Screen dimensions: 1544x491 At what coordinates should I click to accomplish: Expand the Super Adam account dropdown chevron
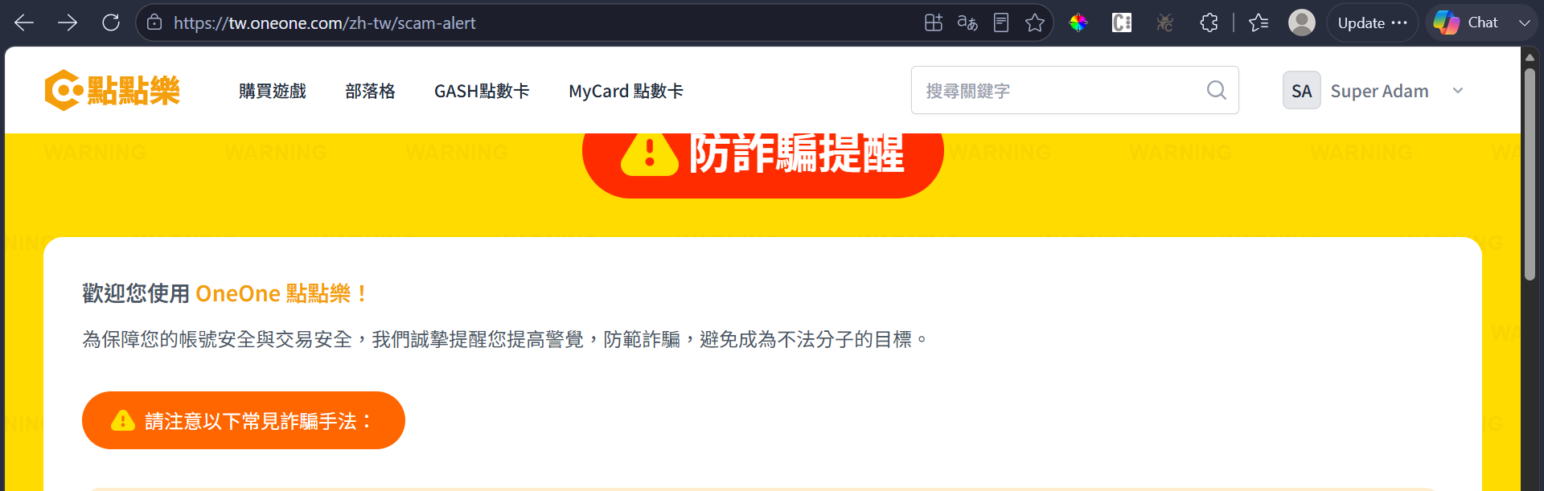[x=1458, y=90]
